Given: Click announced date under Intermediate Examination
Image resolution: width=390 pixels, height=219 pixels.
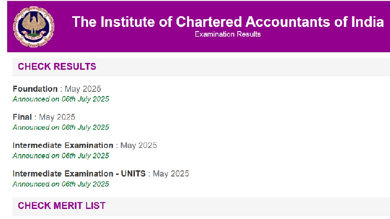Looking at the screenshot, I should pos(61,156).
